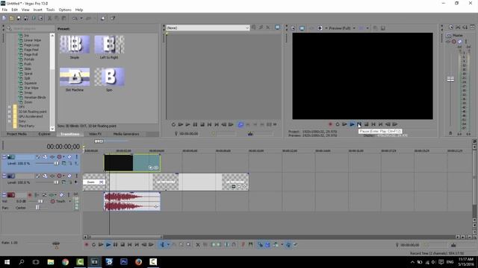Switch to the Media Generators tab

coord(126,134)
